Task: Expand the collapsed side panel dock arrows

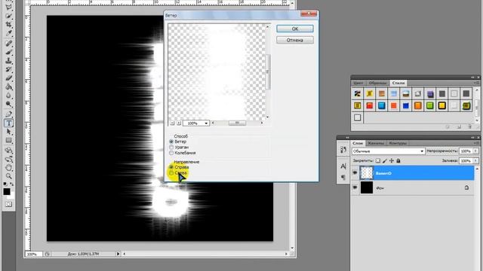Action: [347, 137]
